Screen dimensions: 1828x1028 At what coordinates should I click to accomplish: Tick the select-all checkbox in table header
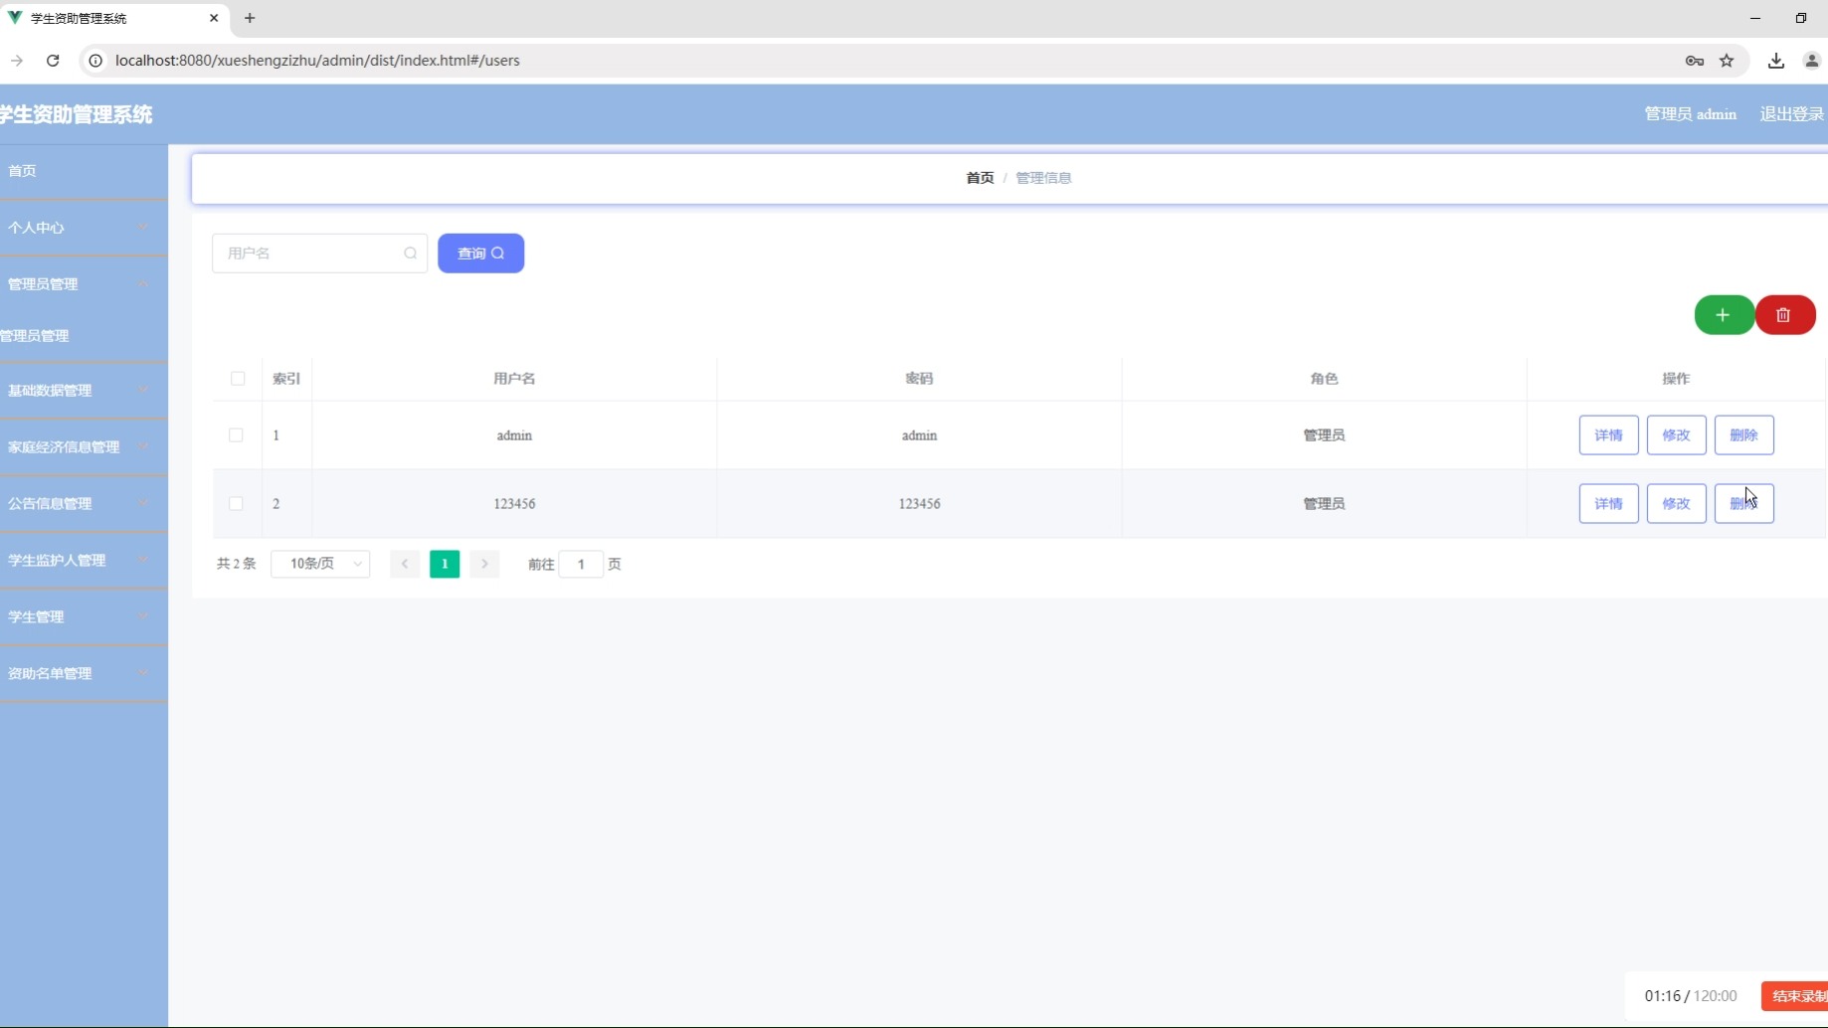pyautogui.click(x=238, y=379)
